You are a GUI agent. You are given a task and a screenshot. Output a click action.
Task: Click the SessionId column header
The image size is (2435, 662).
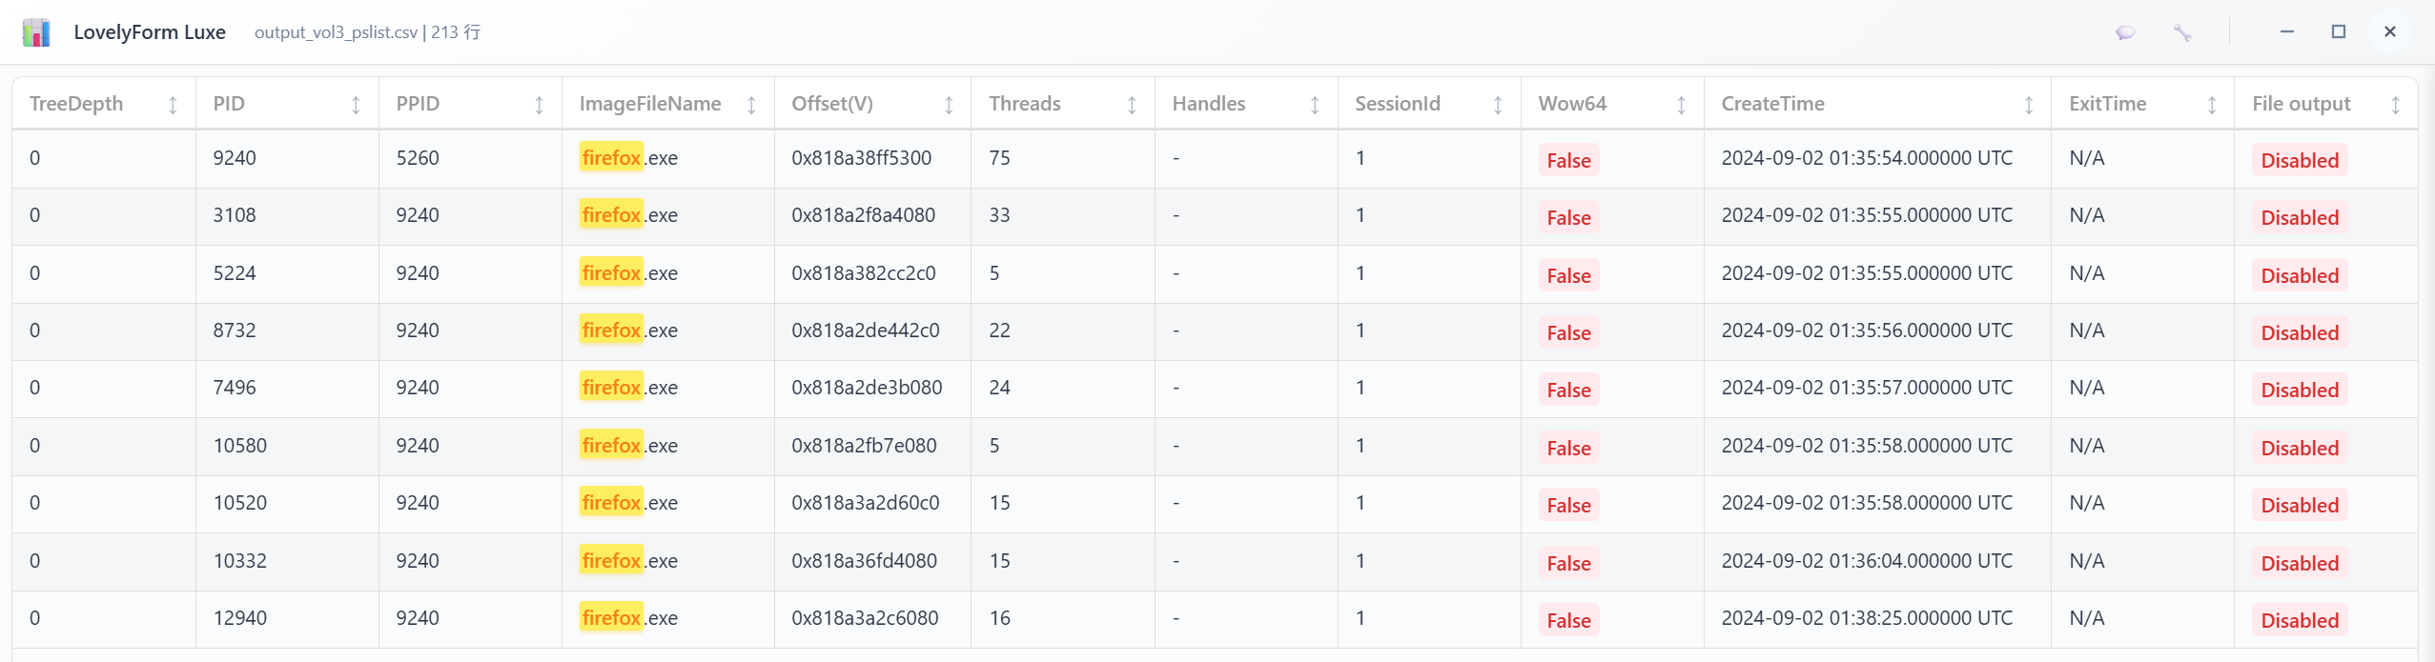[x=1397, y=104]
